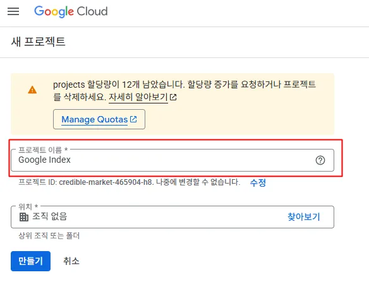Click 수정 to edit project ID
The width and height of the screenshot is (369, 282).
click(258, 182)
